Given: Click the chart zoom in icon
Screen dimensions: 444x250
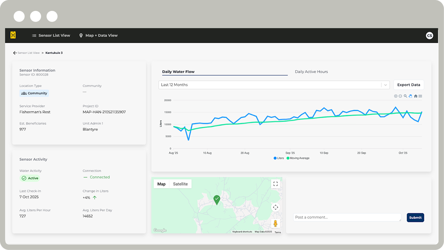Looking at the screenshot, I should coord(395,96).
